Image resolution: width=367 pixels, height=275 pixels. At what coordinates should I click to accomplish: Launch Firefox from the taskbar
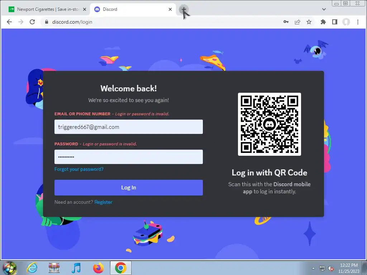click(98, 268)
